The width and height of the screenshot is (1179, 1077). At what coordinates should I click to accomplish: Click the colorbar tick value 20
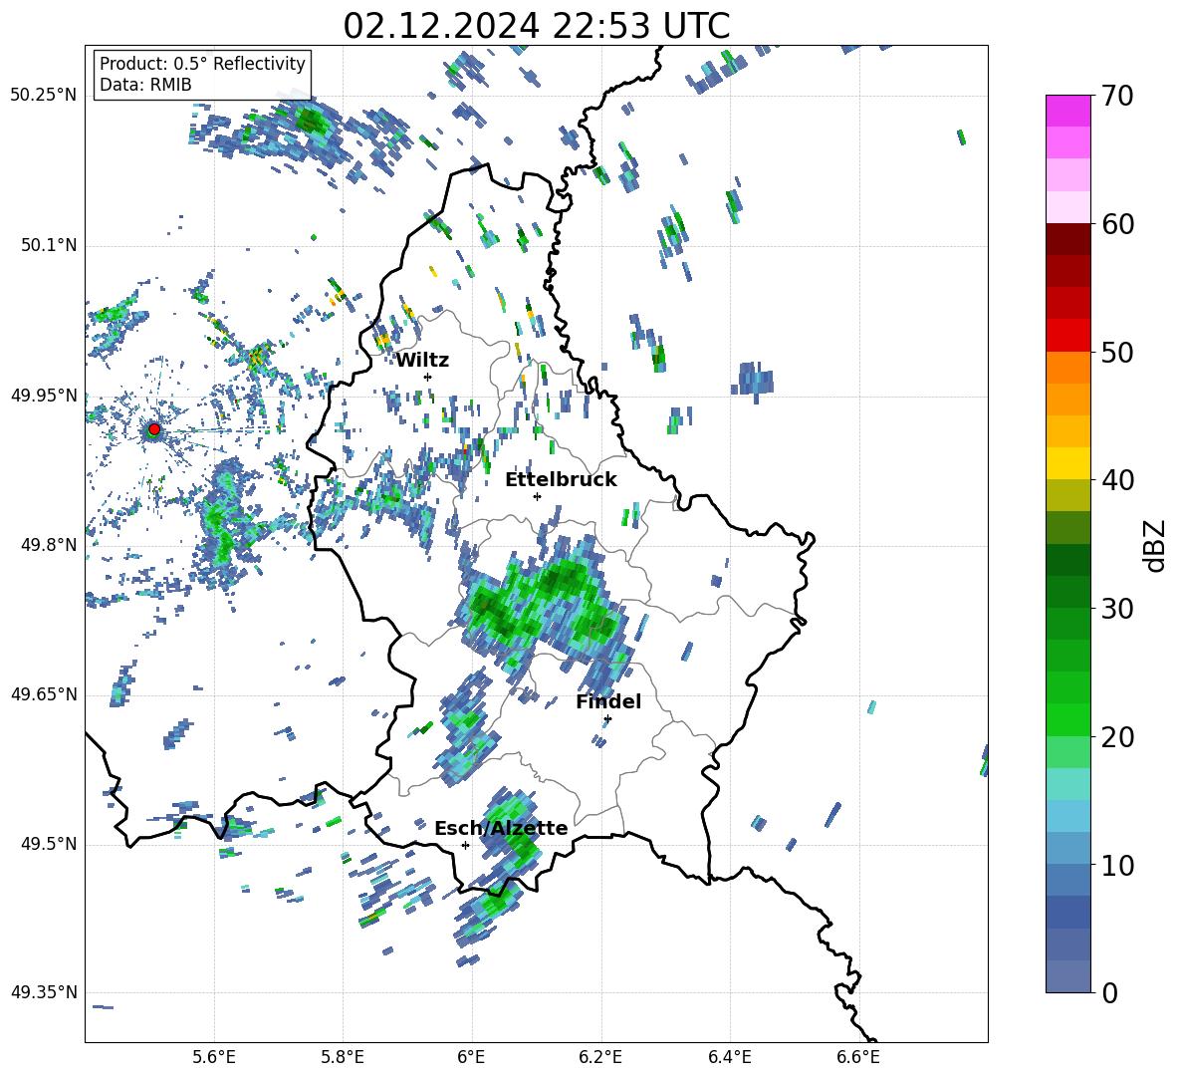[x=1117, y=737]
